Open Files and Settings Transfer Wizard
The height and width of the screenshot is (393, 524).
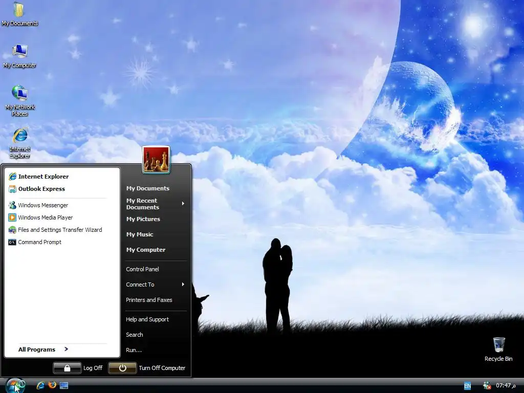point(62,230)
